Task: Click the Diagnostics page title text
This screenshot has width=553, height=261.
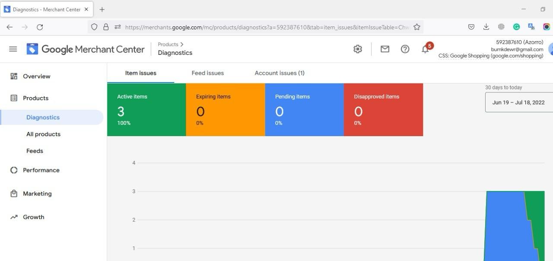Action: [x=175, y=53]
